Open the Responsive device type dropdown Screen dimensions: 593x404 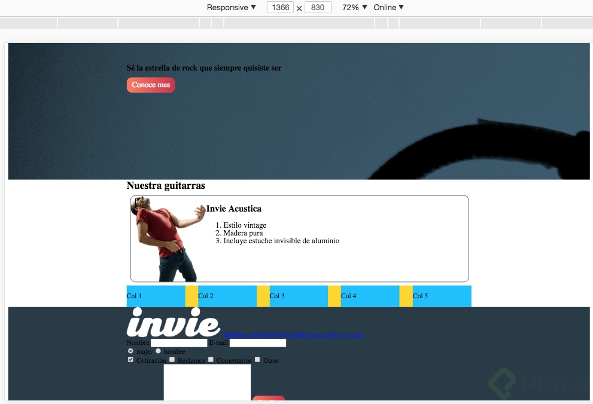231,7
